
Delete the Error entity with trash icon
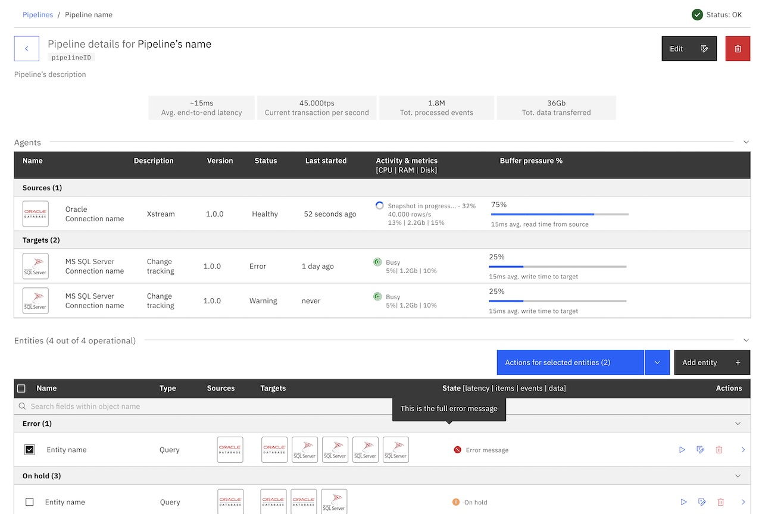pos(719,450)
